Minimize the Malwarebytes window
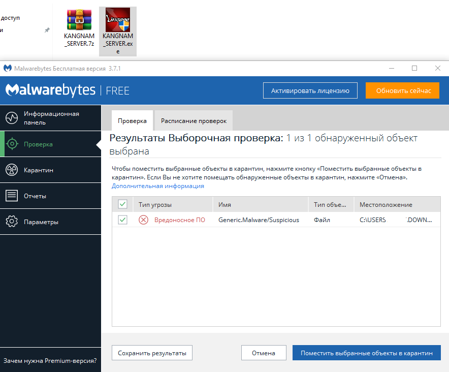 point(392,68)
